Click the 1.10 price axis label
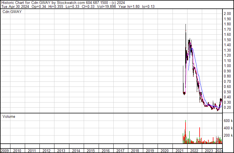234x153 pixels. (x=227, y=61)
